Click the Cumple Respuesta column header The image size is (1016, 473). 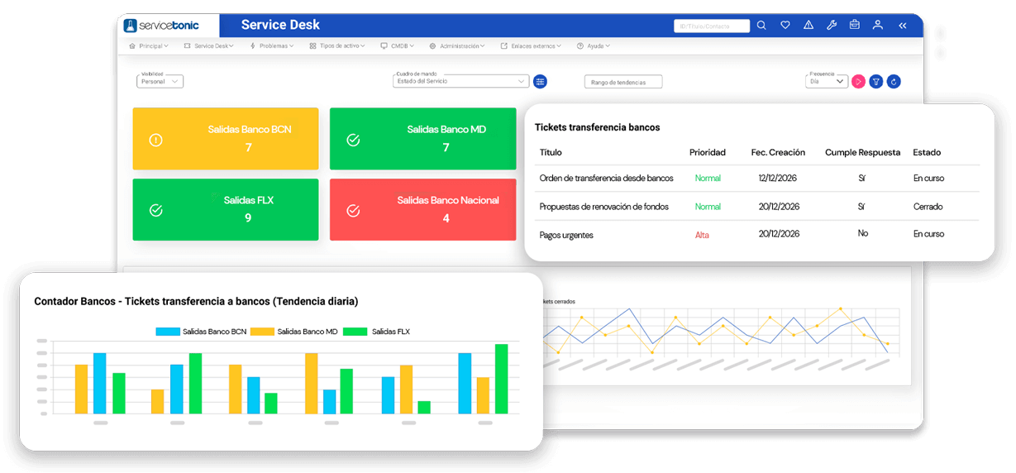click(x=862, y=152)
